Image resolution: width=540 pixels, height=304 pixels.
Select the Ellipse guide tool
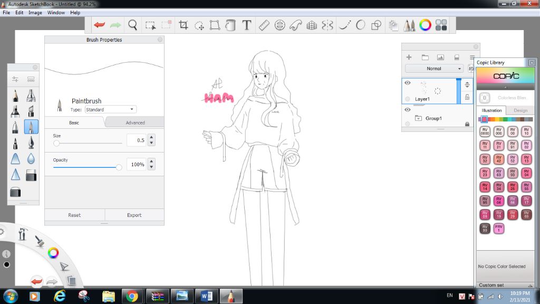coord(279,25)
